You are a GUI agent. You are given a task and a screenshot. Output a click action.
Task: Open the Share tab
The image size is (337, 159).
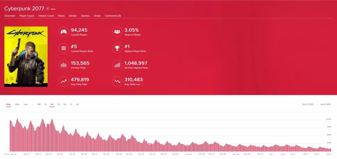pos(97,16)
